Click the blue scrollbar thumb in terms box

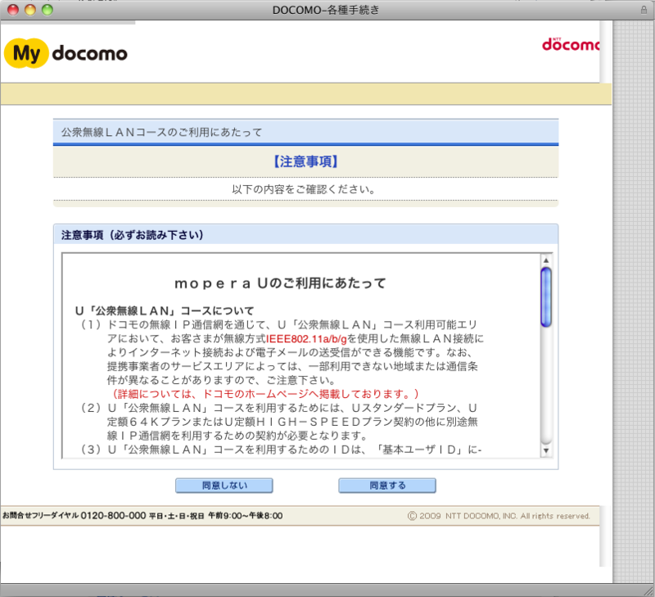[546, 297]
